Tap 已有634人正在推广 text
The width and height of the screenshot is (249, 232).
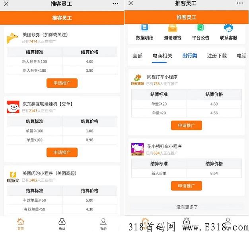[x=162, y=153]
